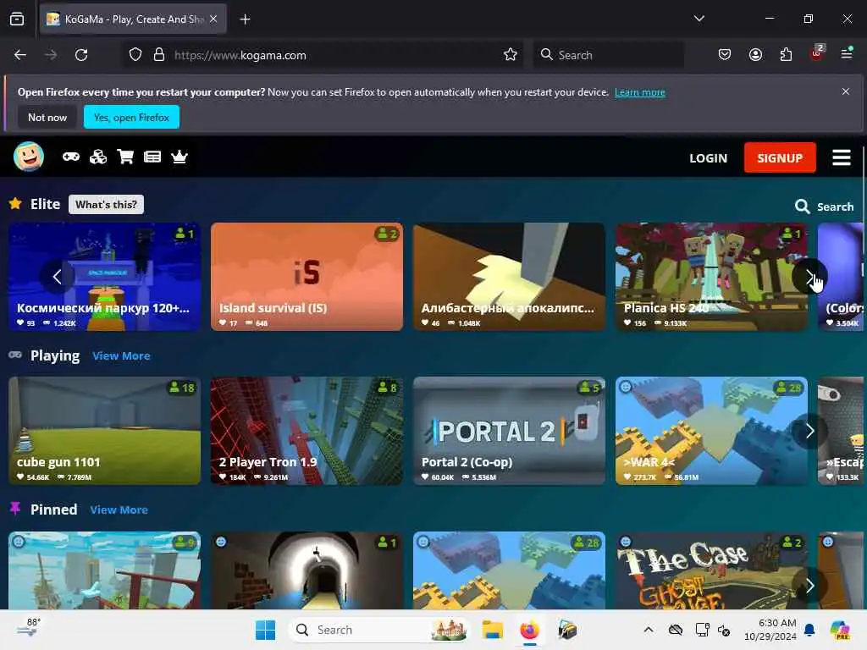This screenshot has width=867, height=650.
Task: Go back in browser history
Action: [x=20, y=55]
